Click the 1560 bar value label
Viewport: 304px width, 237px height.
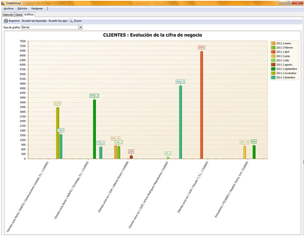pyautogui.click(x=61, y=130)
